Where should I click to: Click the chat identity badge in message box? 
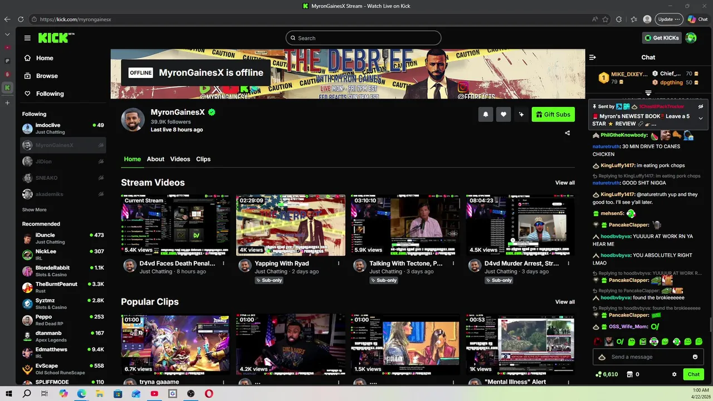point(602,357)
